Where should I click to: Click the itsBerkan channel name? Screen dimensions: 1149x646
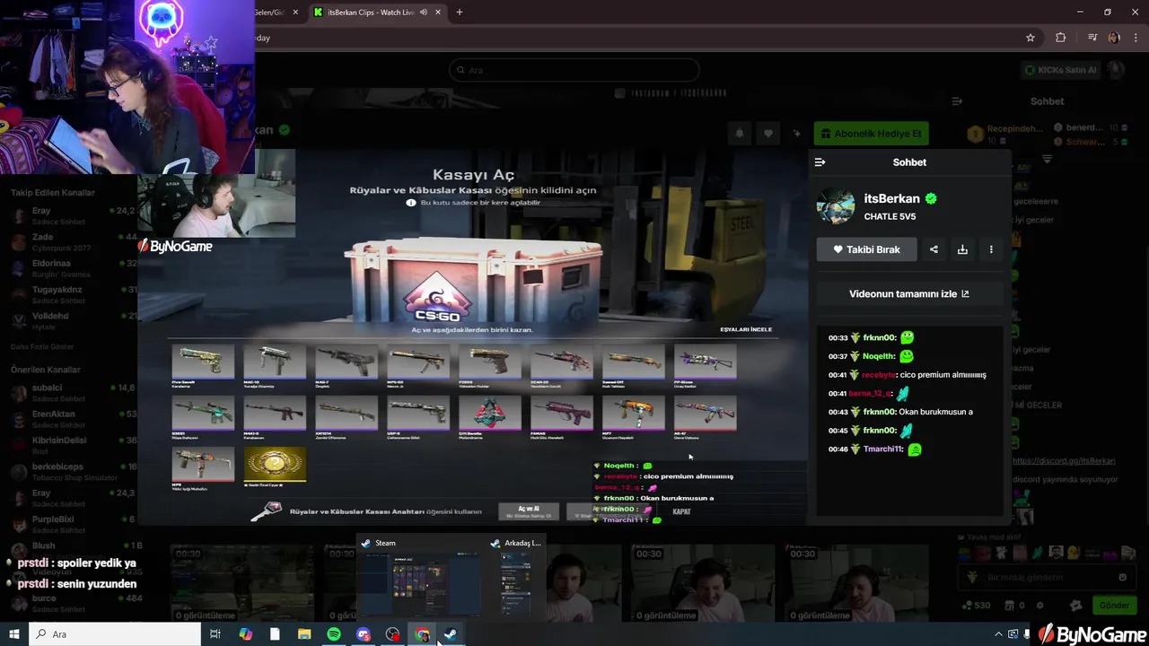point(891,198)
